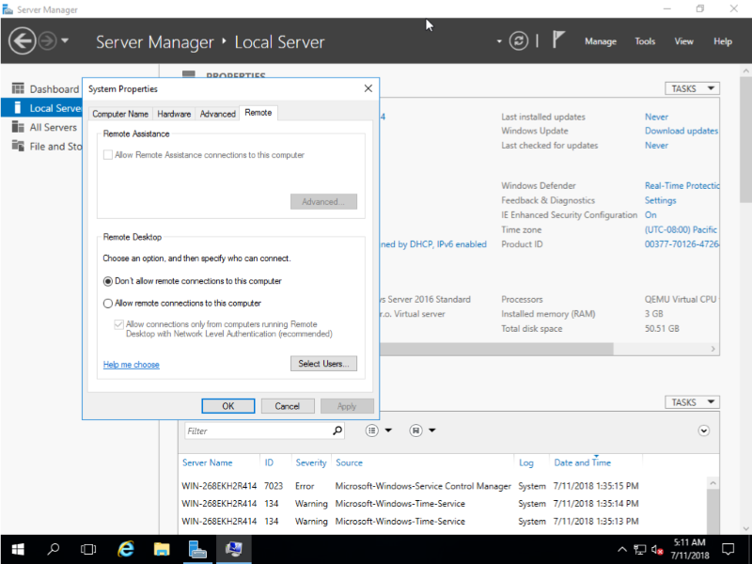Open File Explorer from the taskbar

(x=162, y=549)
